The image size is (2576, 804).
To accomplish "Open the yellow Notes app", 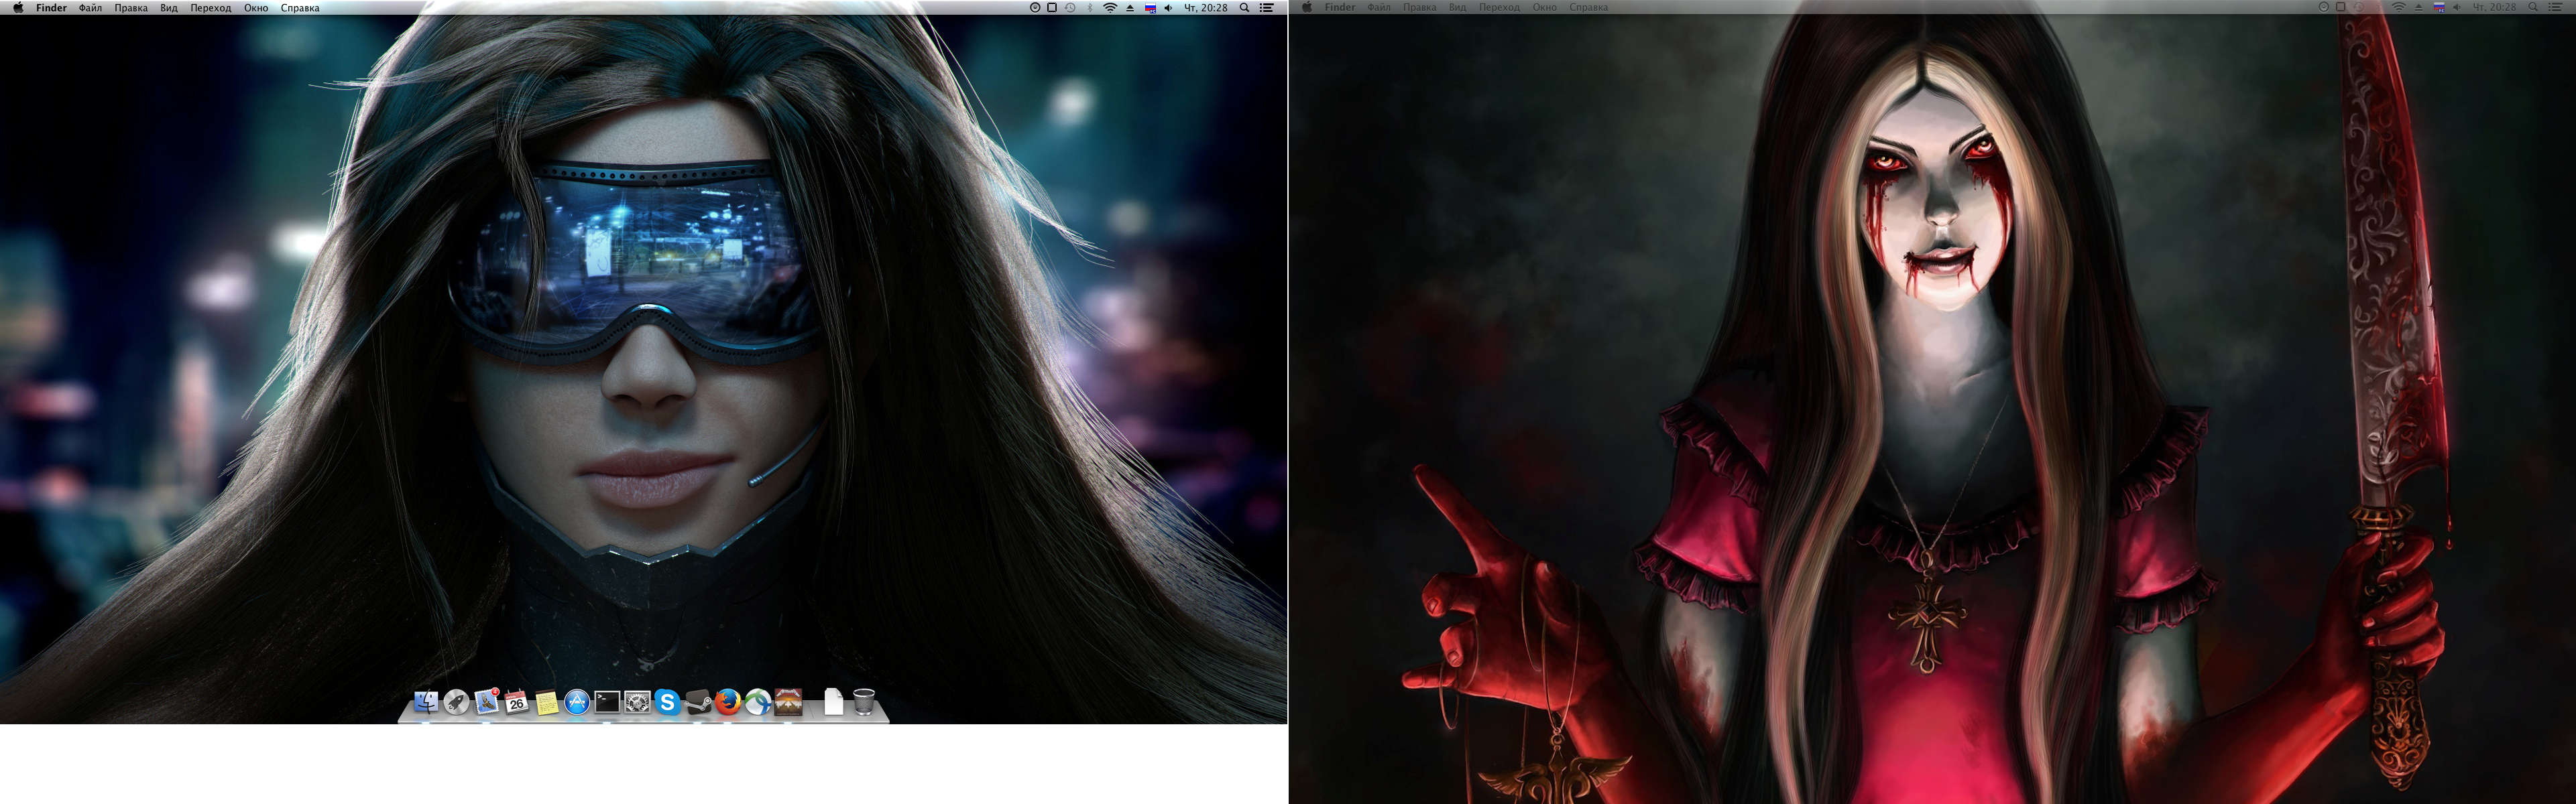I will pyautogui.click(x=547, y=703).
